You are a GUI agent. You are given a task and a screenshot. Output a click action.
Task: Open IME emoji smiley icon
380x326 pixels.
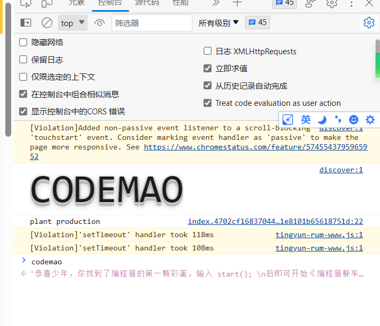click(353, 120)
